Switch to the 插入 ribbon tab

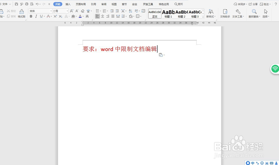(x=68, y=4)
